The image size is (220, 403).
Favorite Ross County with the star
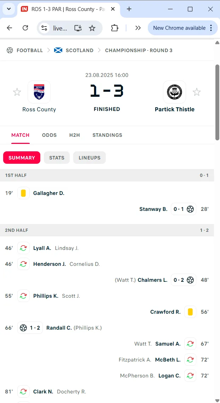pyautogui.click(x=17, y=92)
